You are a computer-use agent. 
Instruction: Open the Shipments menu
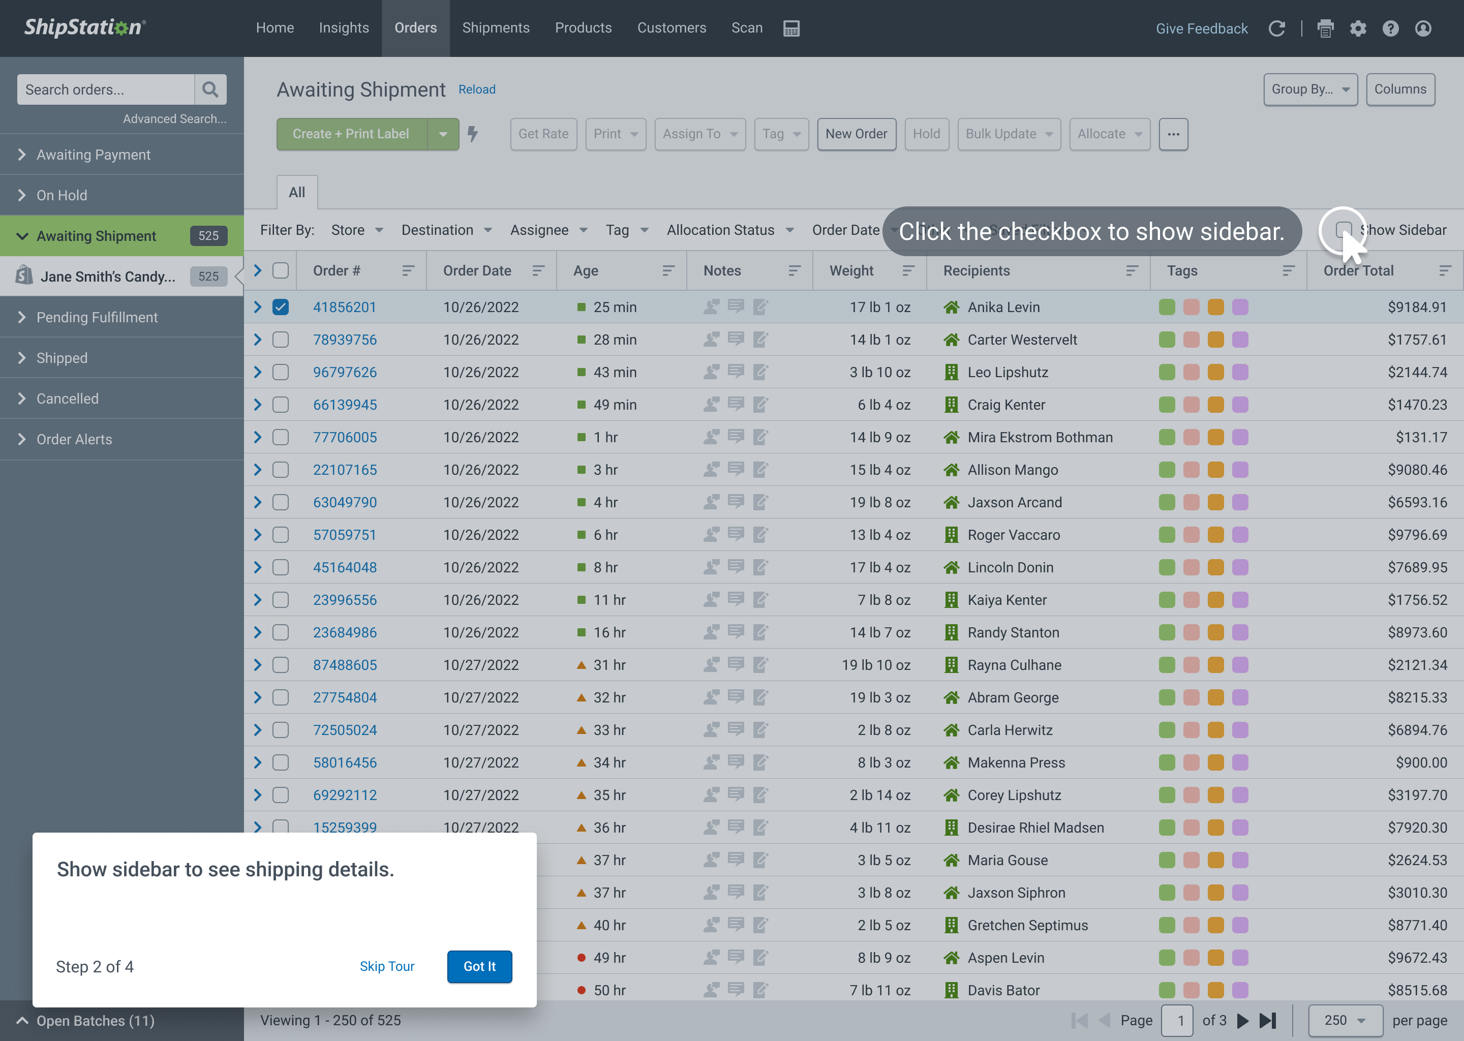pyautogui.click(x=496, y=28)
